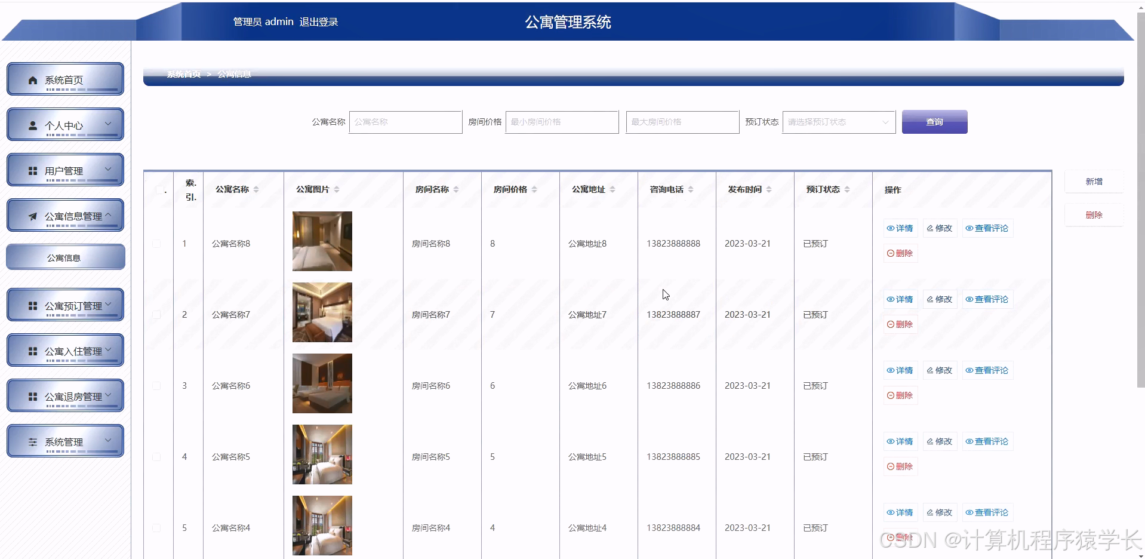Screen dimensions: 1145x559
Task: Click the 详情 eye icon on first row
Action: click(x=889, y=228)
